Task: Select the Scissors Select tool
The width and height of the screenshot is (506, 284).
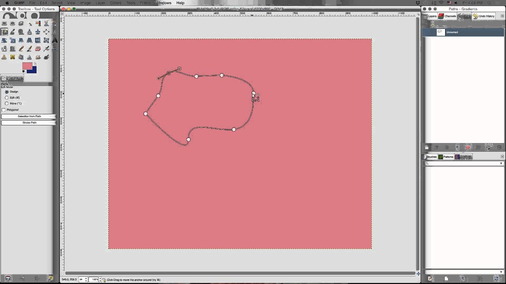Action: pyautogui.click(x=46, y=24)
